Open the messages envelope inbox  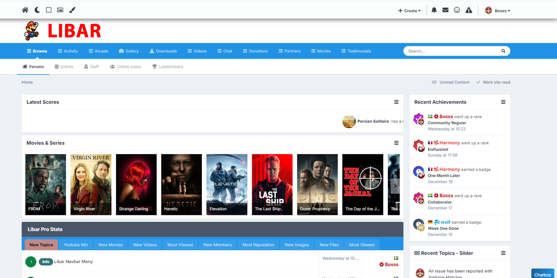tap(445, 10)
